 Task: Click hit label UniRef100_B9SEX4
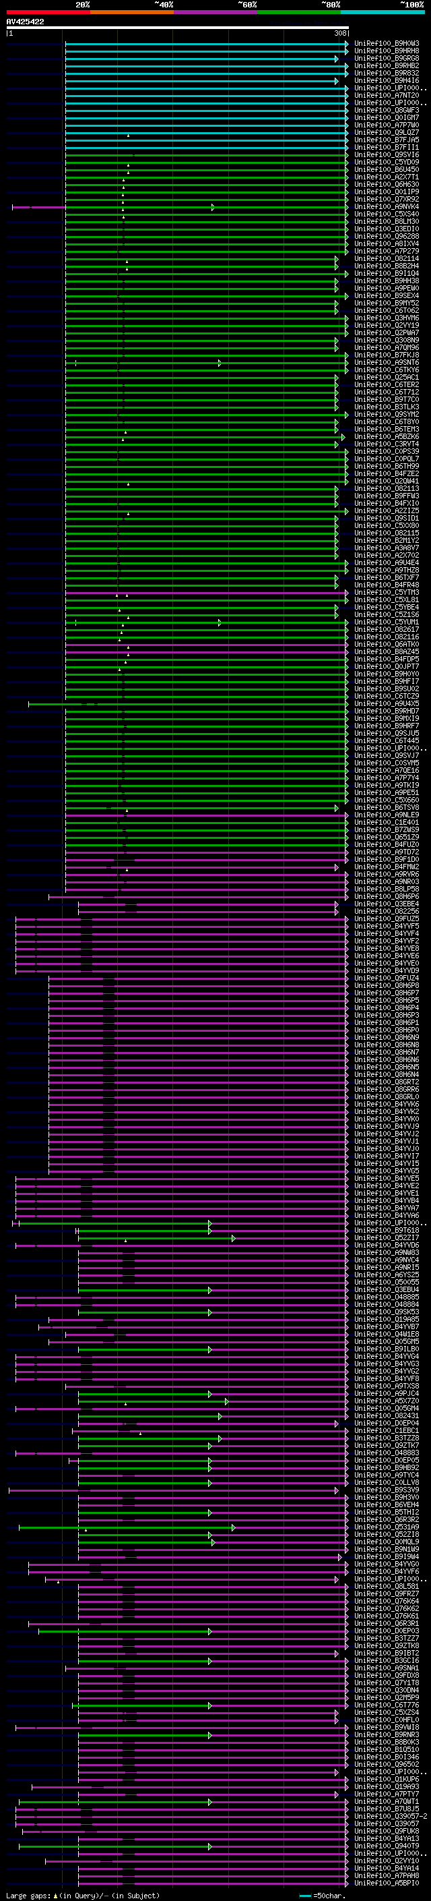point(386,295)
